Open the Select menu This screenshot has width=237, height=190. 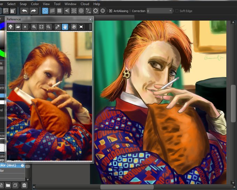(x=12, y=4)
